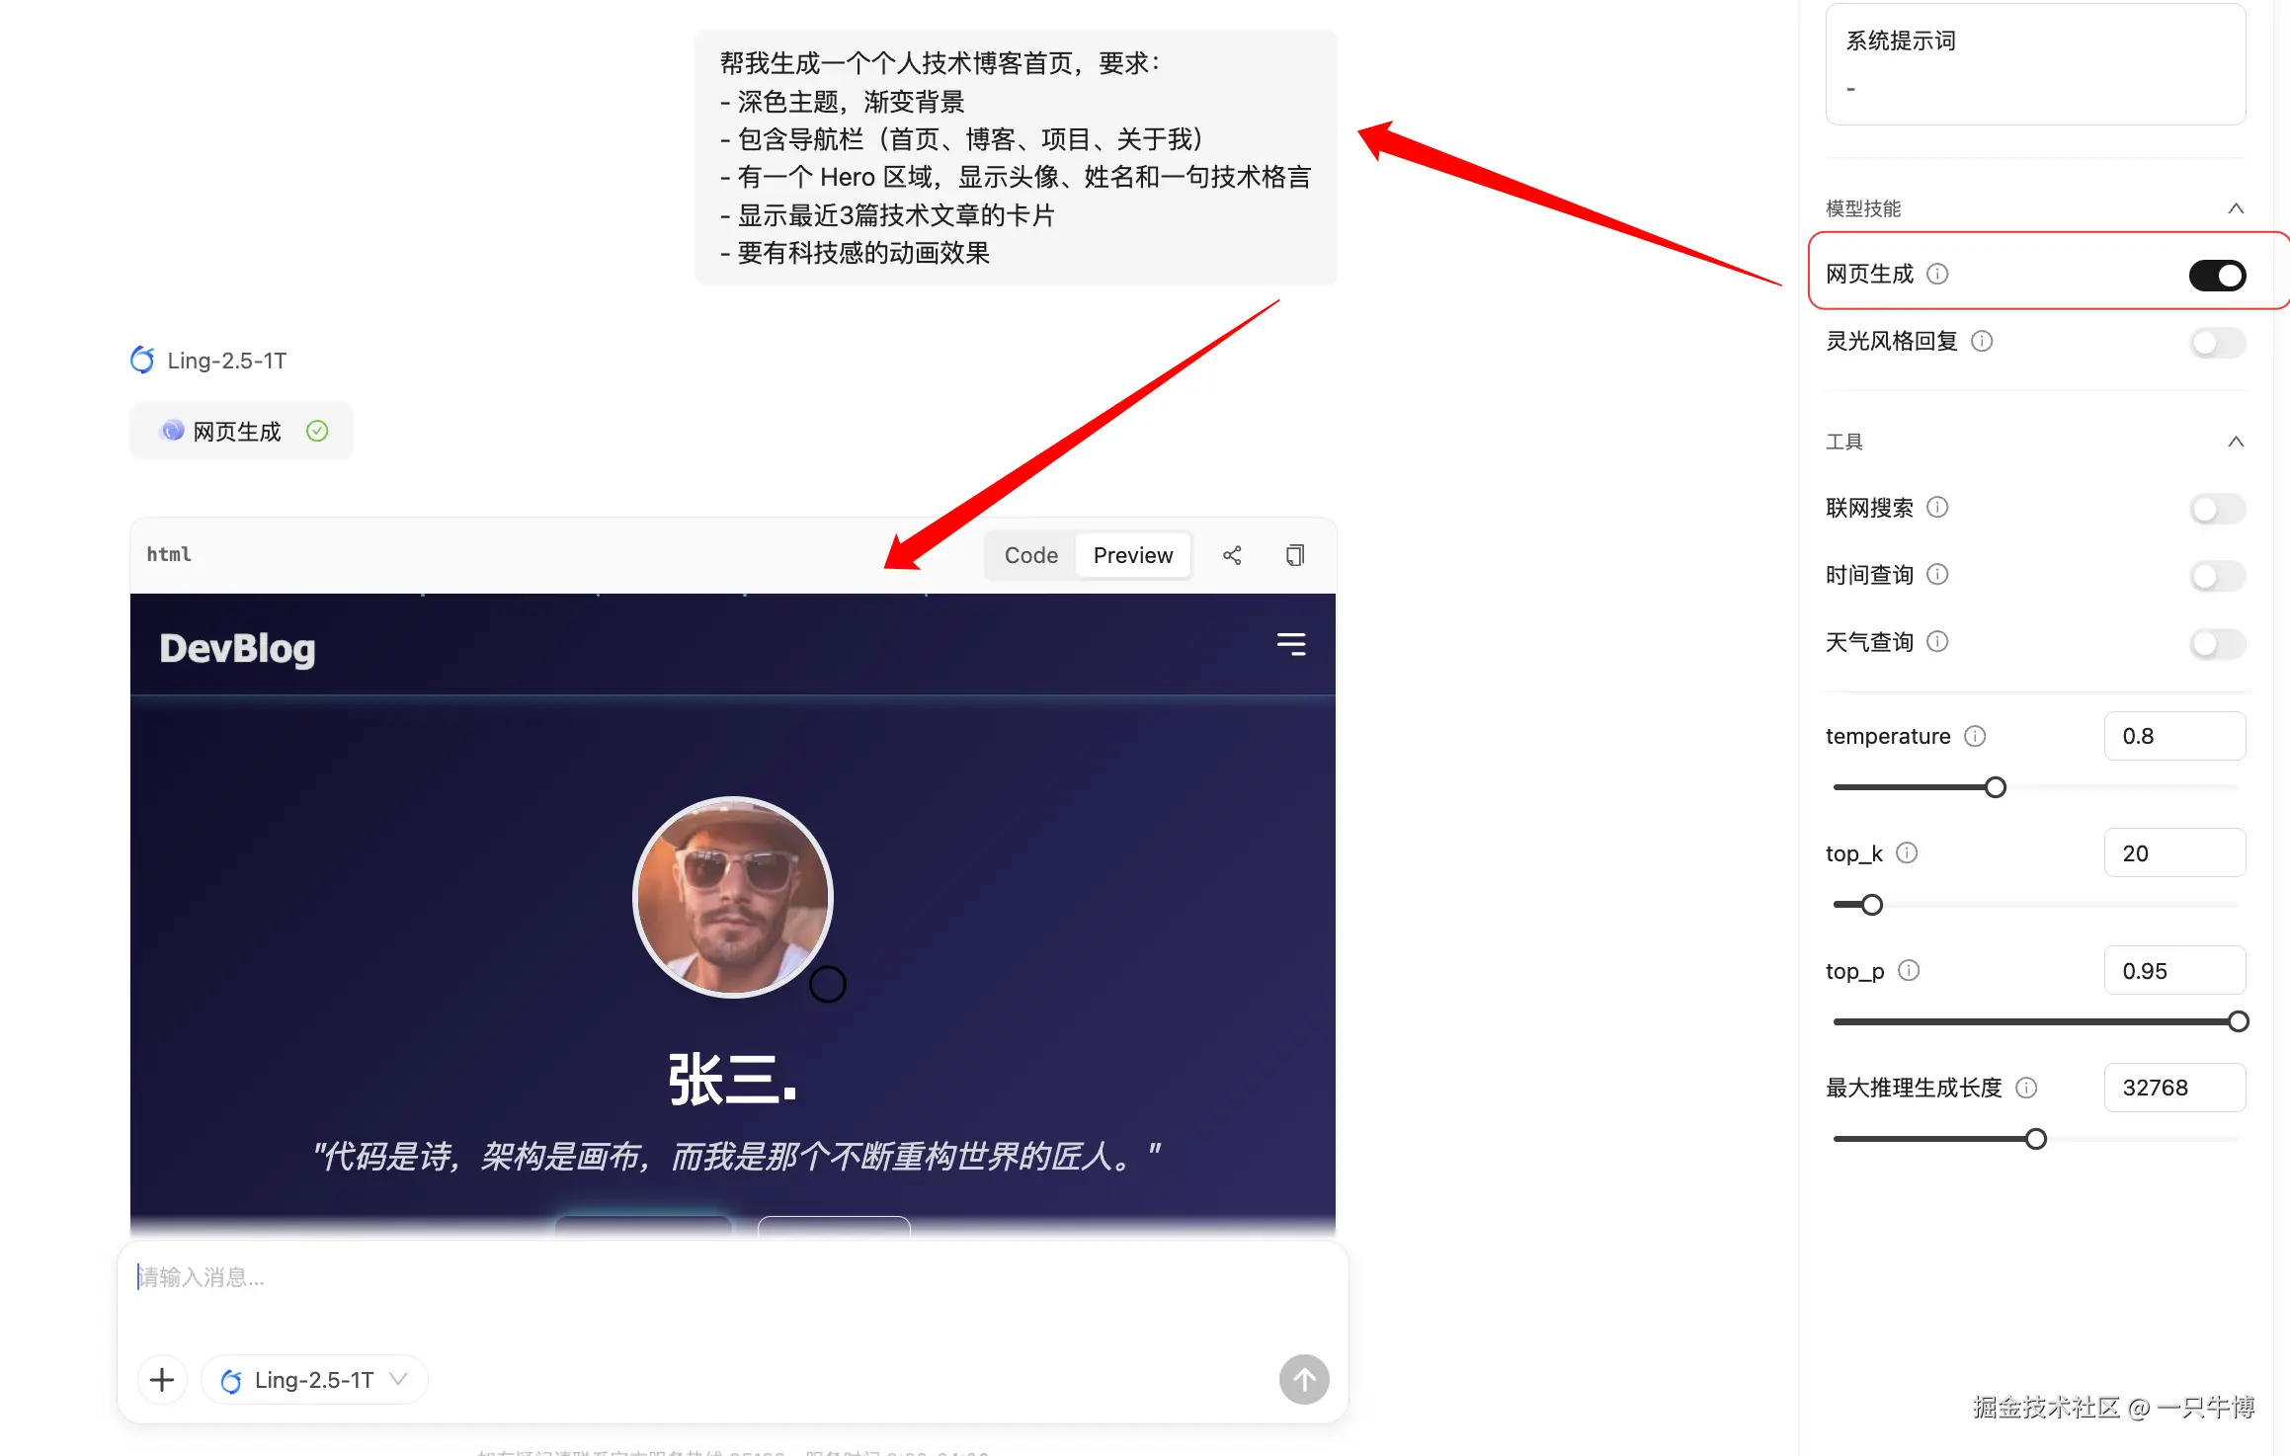Enable the 天气查询 tool toggle
Image resolution: width=2290 pixels, height=1456 pixels.
click(x=2217, y=643)
